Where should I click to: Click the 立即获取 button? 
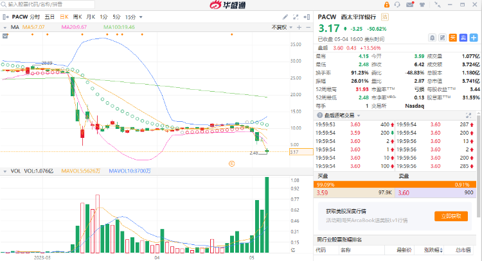tap(451, 216)
